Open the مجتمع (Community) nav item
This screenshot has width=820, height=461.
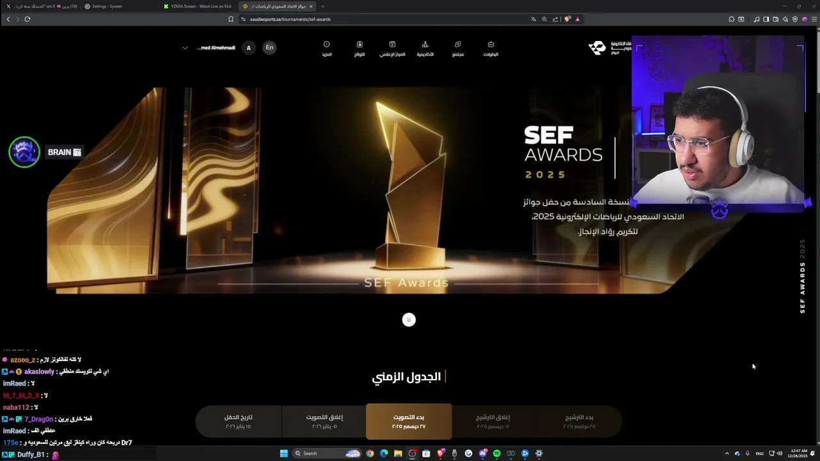(457, 49)
